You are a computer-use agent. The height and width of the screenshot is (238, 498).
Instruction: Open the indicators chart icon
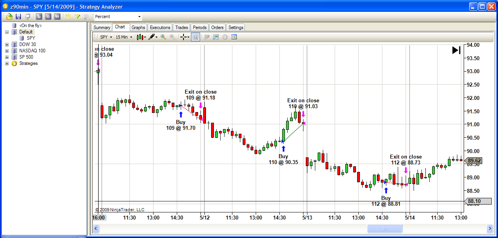point(216,37)
